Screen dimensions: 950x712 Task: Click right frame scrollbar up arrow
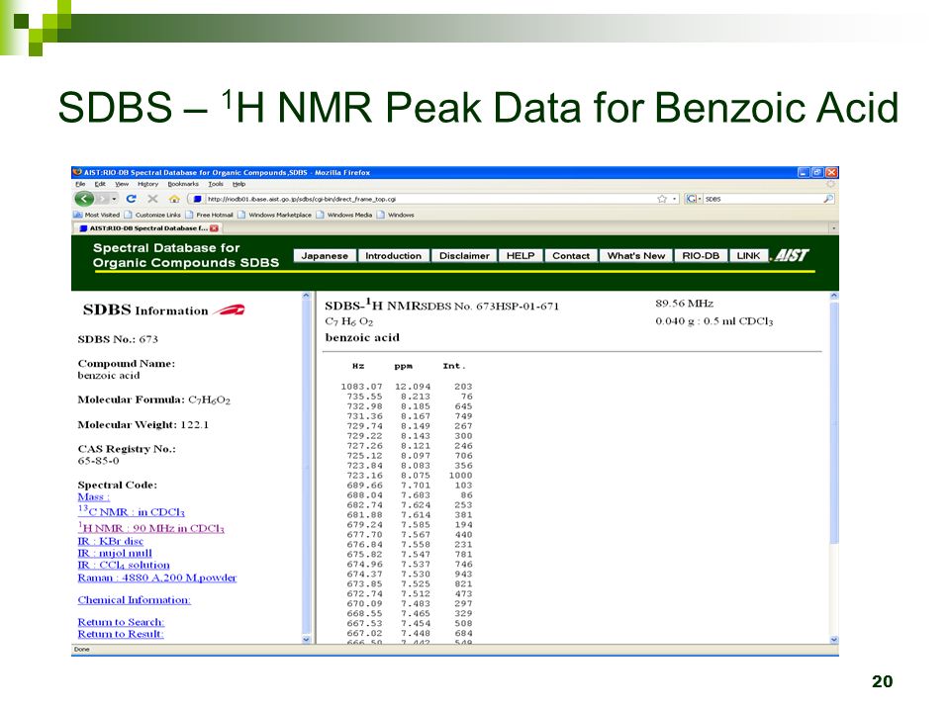tap(833, 296)
